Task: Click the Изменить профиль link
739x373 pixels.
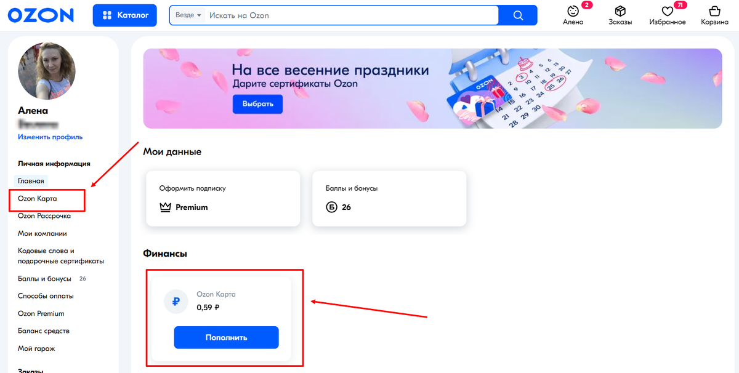Action: tap(49, 137)
